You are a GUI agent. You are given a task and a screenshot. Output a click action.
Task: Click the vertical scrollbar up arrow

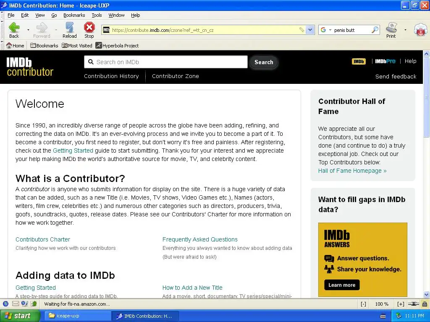426,54
